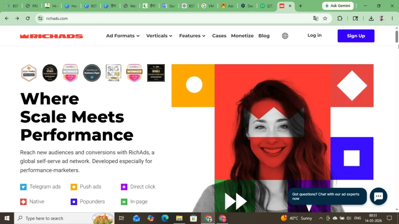
Task: Expand the Ad Formats dropdown
Action: click(123, 36)
